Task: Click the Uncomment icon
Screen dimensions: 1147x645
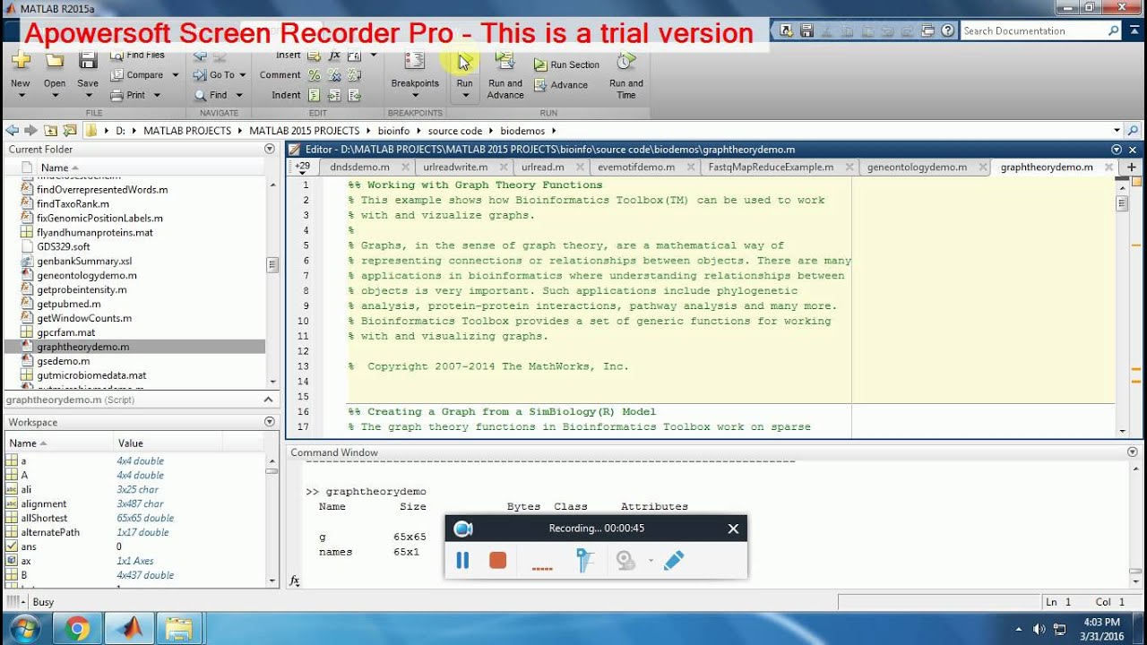Action: click(334, 75)
